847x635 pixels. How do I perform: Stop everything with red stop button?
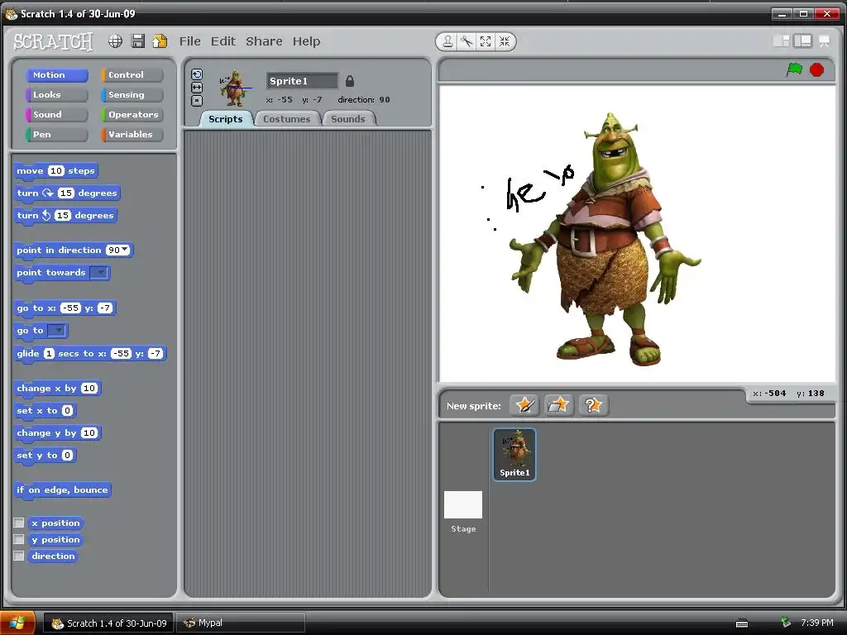[x=816, y=69]
